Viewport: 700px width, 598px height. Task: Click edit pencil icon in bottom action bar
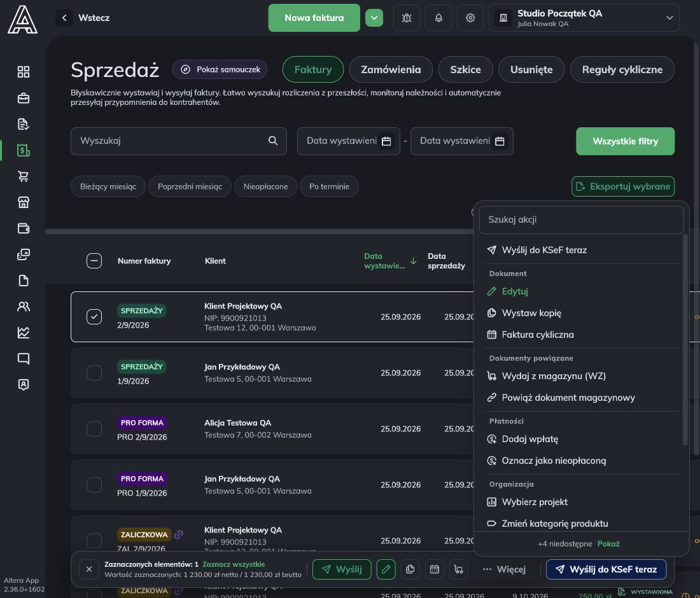tap(386, 569)
